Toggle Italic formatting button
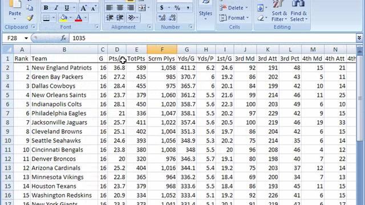Viewport: 365px width, 205px height. (x=56, y=8)
